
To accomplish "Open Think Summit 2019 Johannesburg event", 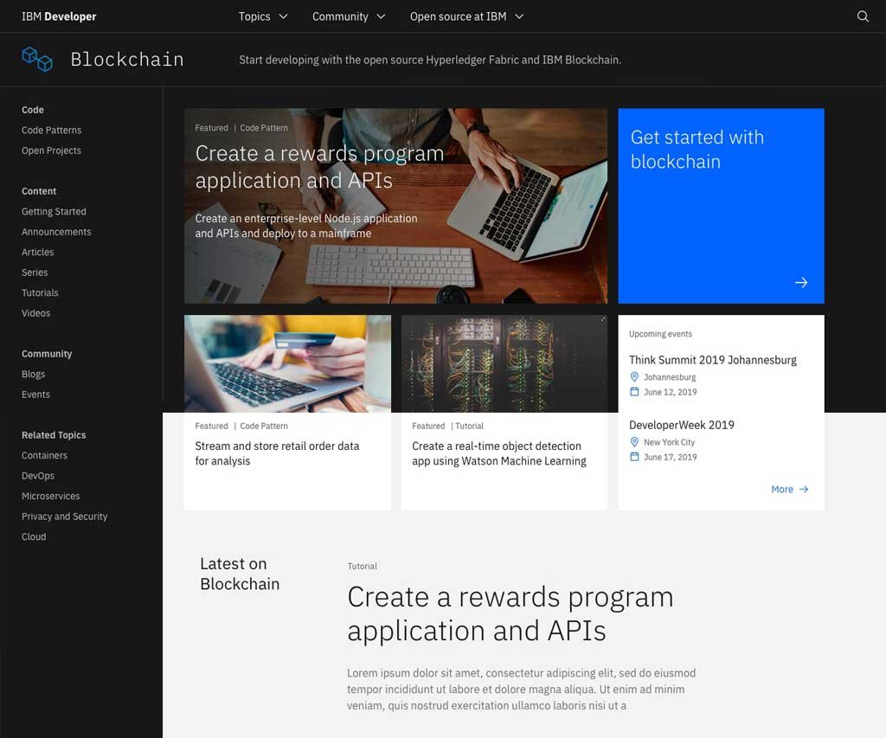I will [x=713, y=360].
